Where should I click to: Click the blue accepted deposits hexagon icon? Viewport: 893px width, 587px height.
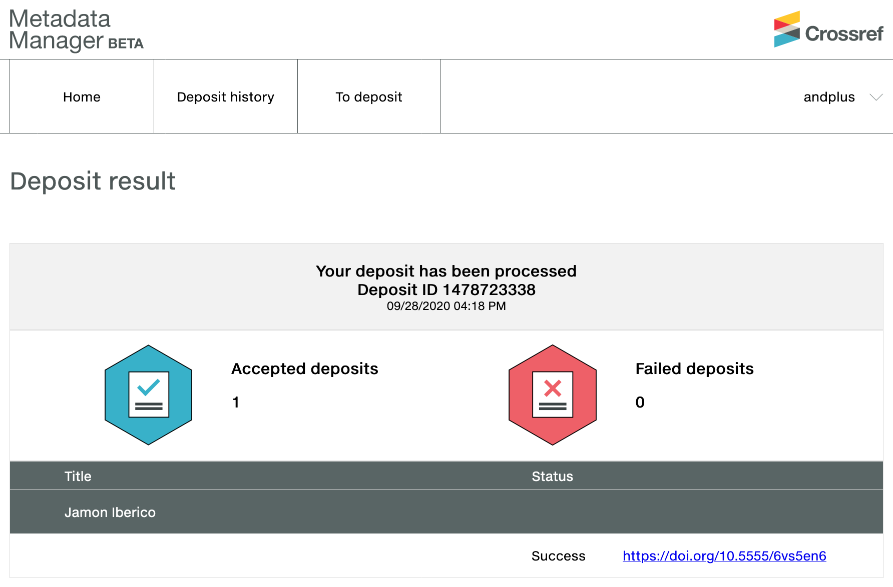148,394
